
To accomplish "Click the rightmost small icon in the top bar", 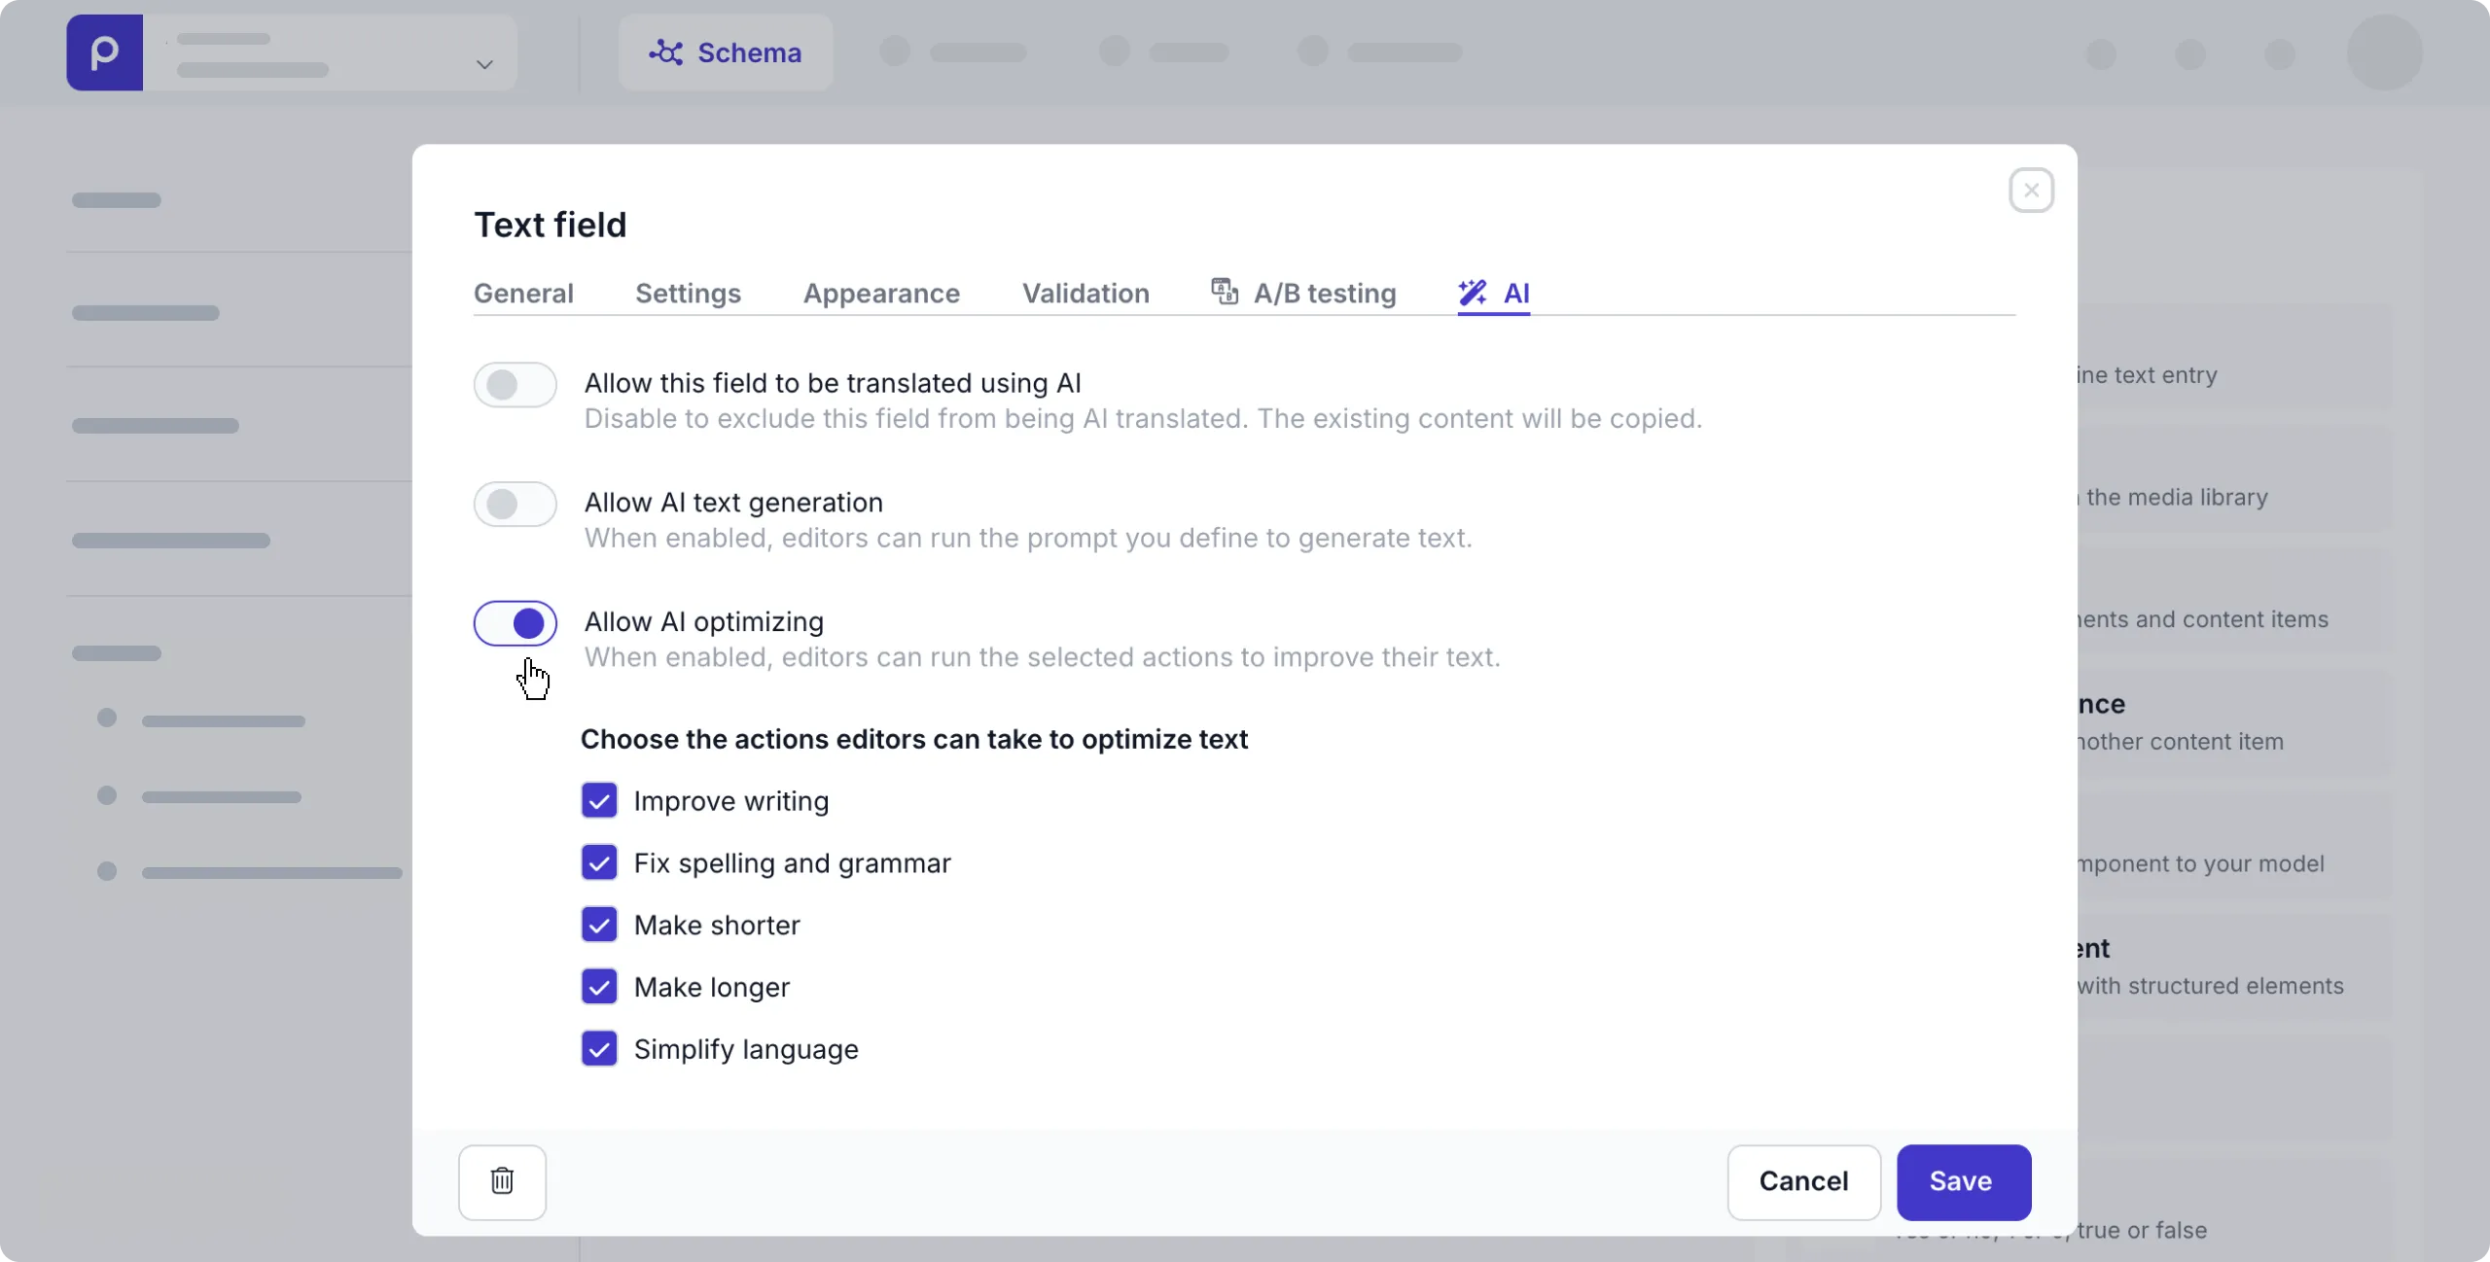I will (2281, 55).
